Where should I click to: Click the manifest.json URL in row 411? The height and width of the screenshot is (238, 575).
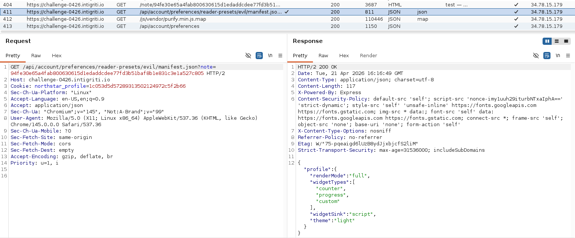tap(211, 12)
